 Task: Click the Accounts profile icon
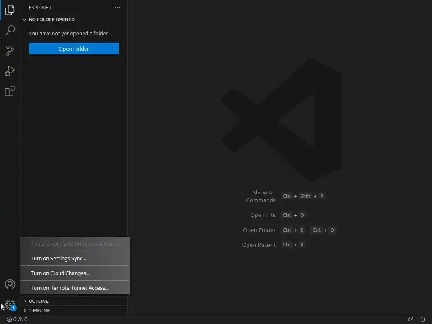pyautogui.click(x=10, y=284)
